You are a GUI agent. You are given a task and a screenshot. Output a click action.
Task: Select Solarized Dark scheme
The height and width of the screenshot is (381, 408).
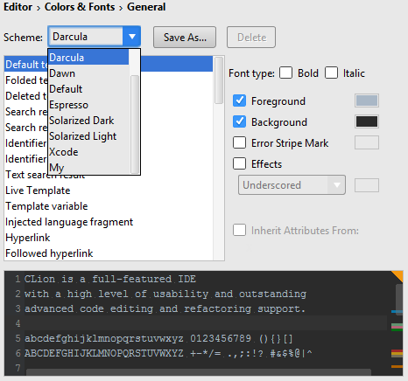(x=88, y=121)
